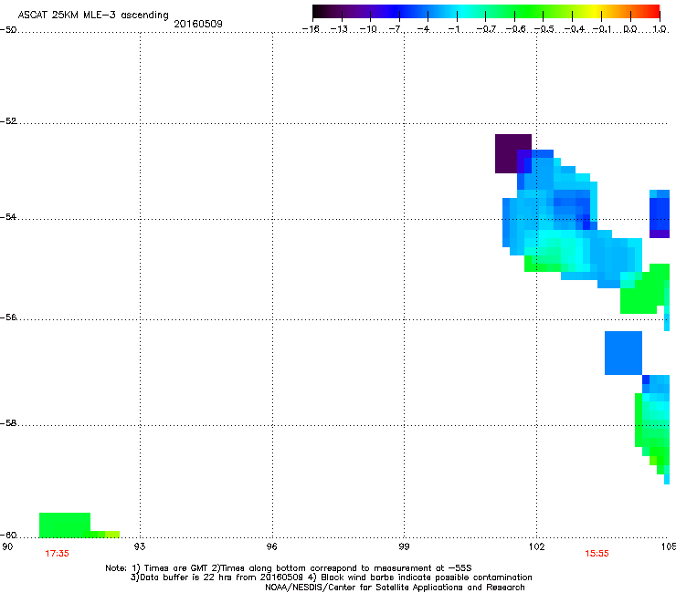Click the colorbar label -7
Screen dimensions: 676x593
(396, 29)
